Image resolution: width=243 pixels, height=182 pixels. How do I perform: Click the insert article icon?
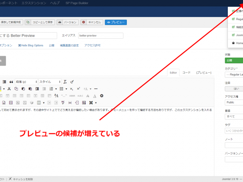[x=84, y=103]
